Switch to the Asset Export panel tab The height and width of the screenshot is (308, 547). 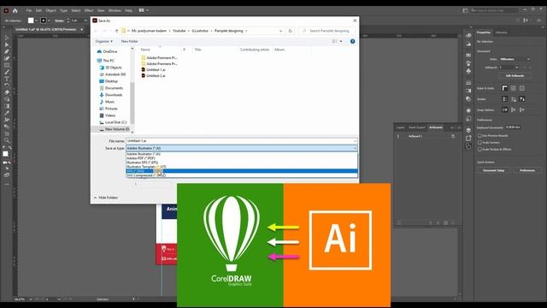(x=417, y=127)
